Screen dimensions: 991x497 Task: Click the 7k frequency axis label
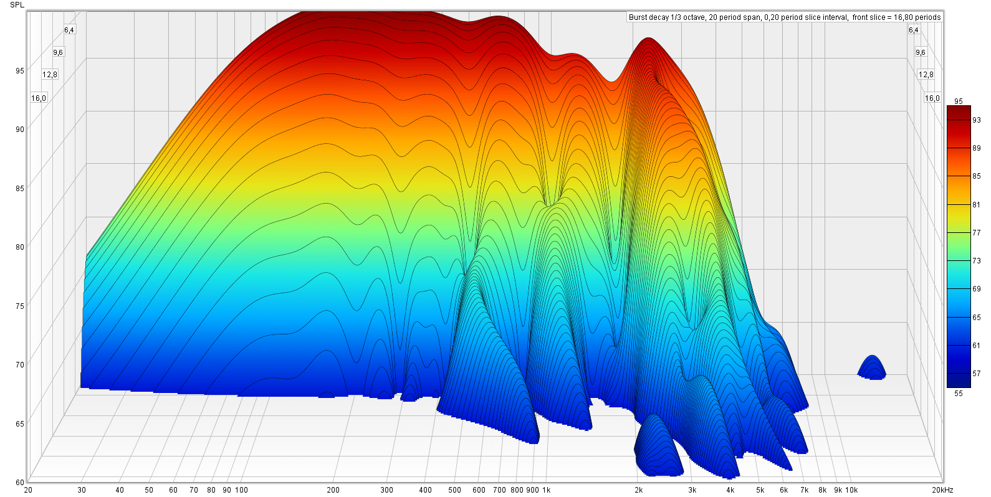(x=805, y=490)
